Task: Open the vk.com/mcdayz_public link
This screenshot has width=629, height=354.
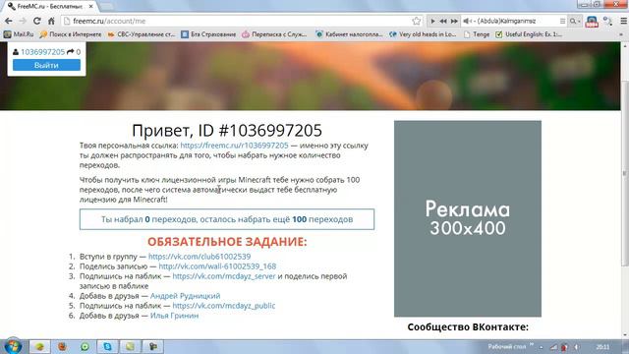Action: 224,306
